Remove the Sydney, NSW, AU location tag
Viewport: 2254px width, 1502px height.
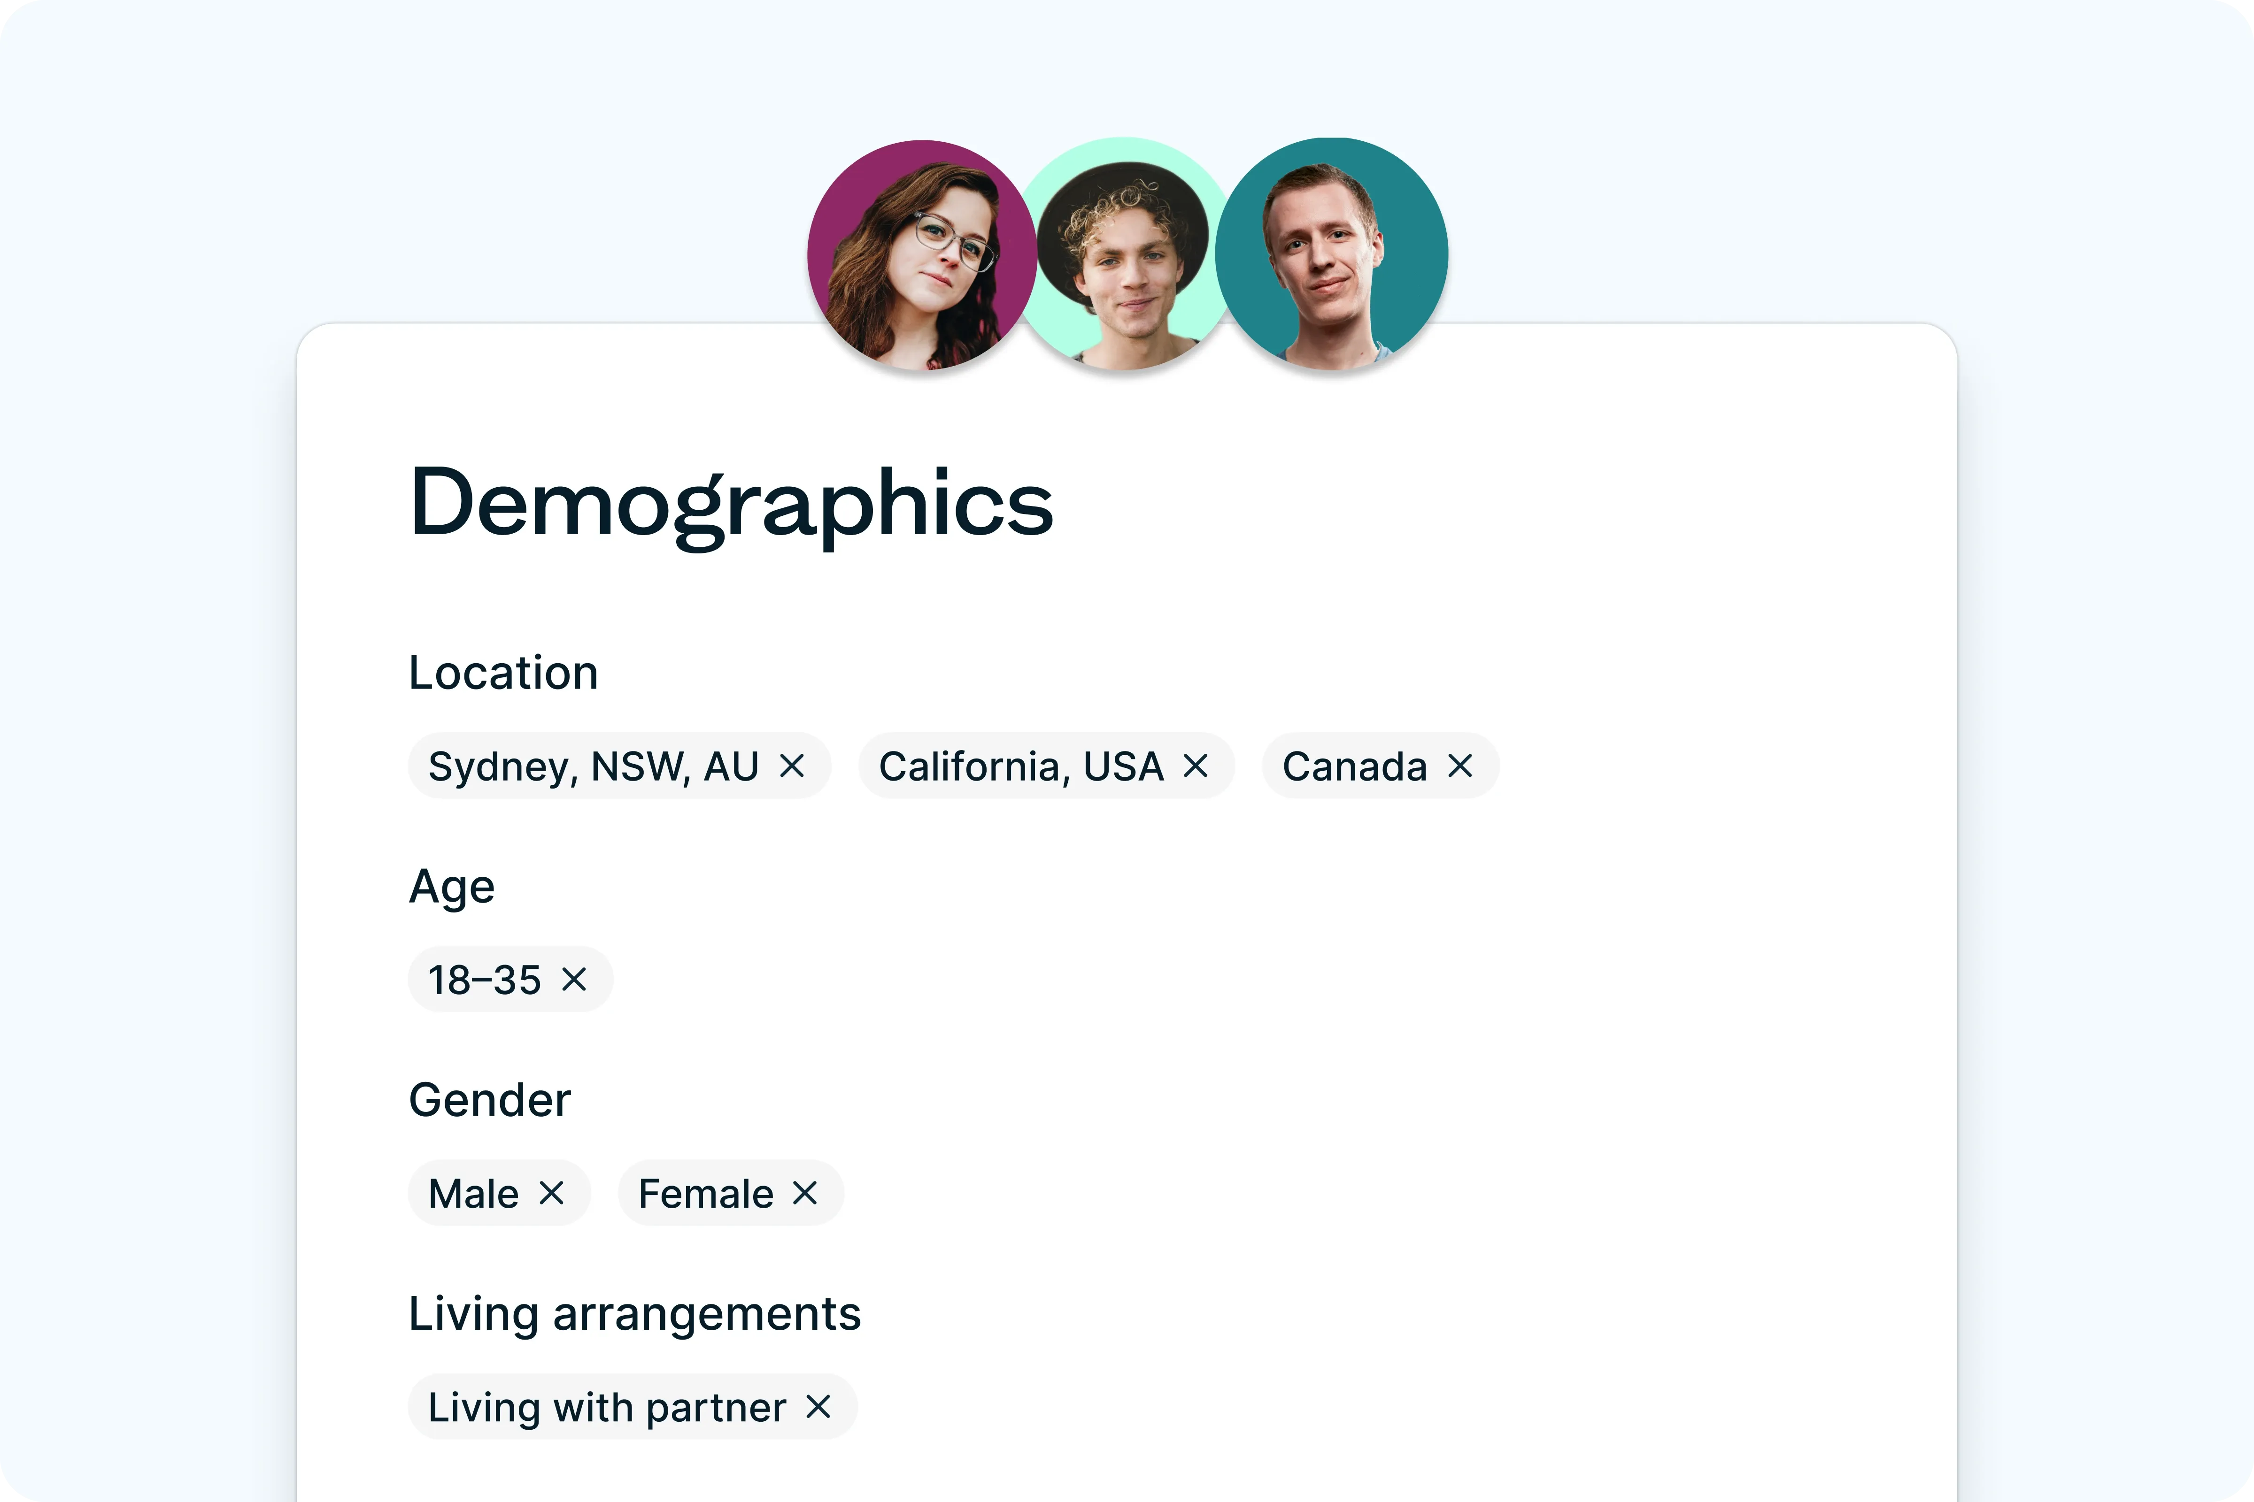[792, 766]
